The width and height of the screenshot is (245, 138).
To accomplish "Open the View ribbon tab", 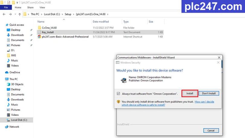I will (x=42, y=7).
